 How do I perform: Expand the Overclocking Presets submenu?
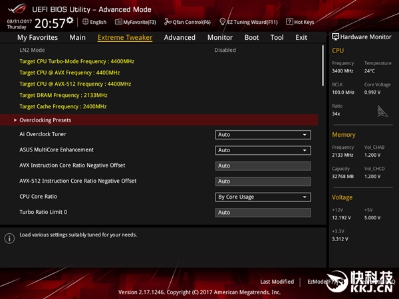159,120
